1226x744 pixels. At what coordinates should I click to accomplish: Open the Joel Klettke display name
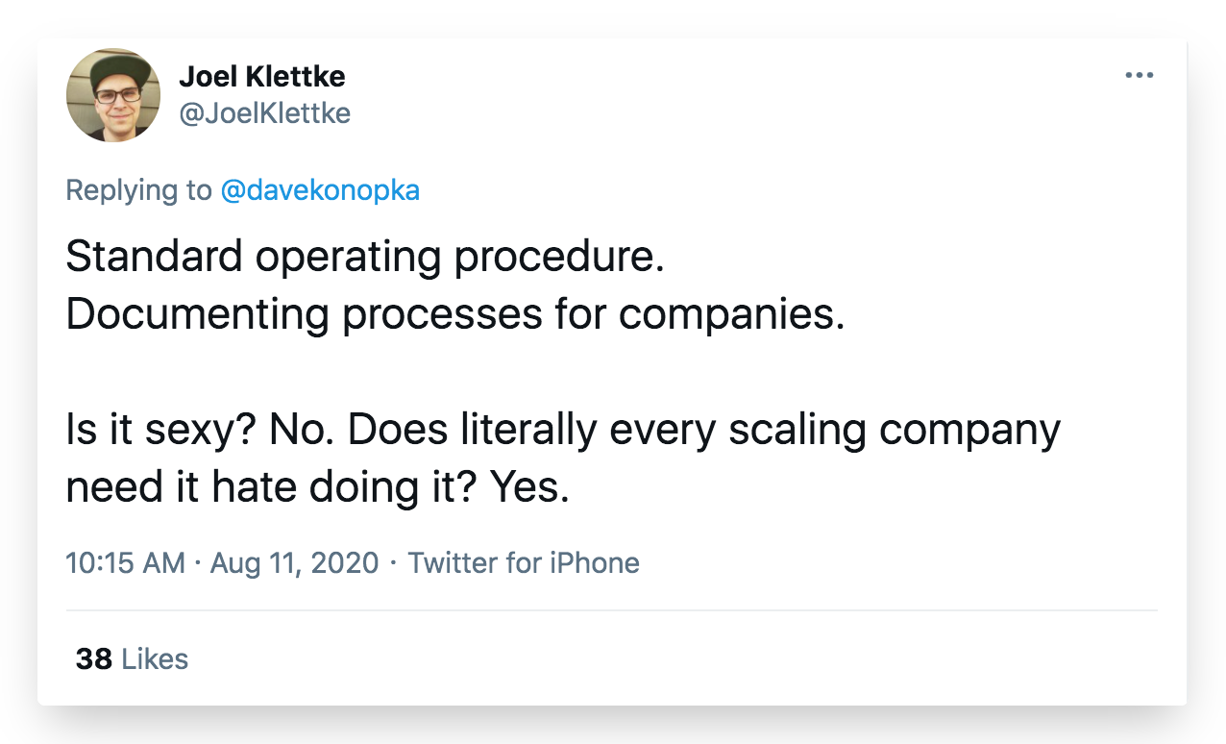(262, 76)
